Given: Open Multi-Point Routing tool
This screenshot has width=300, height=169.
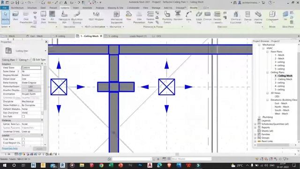Looking at the screenshot, I should [x=77, y=17].
